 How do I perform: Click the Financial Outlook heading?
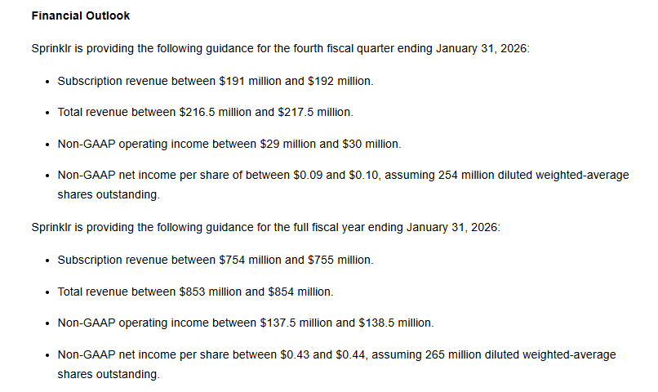pos(81,16)
